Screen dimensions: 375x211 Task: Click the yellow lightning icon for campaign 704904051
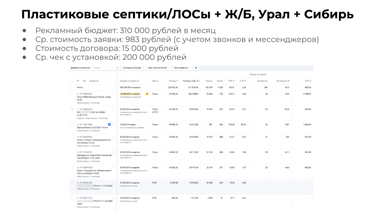147,94
